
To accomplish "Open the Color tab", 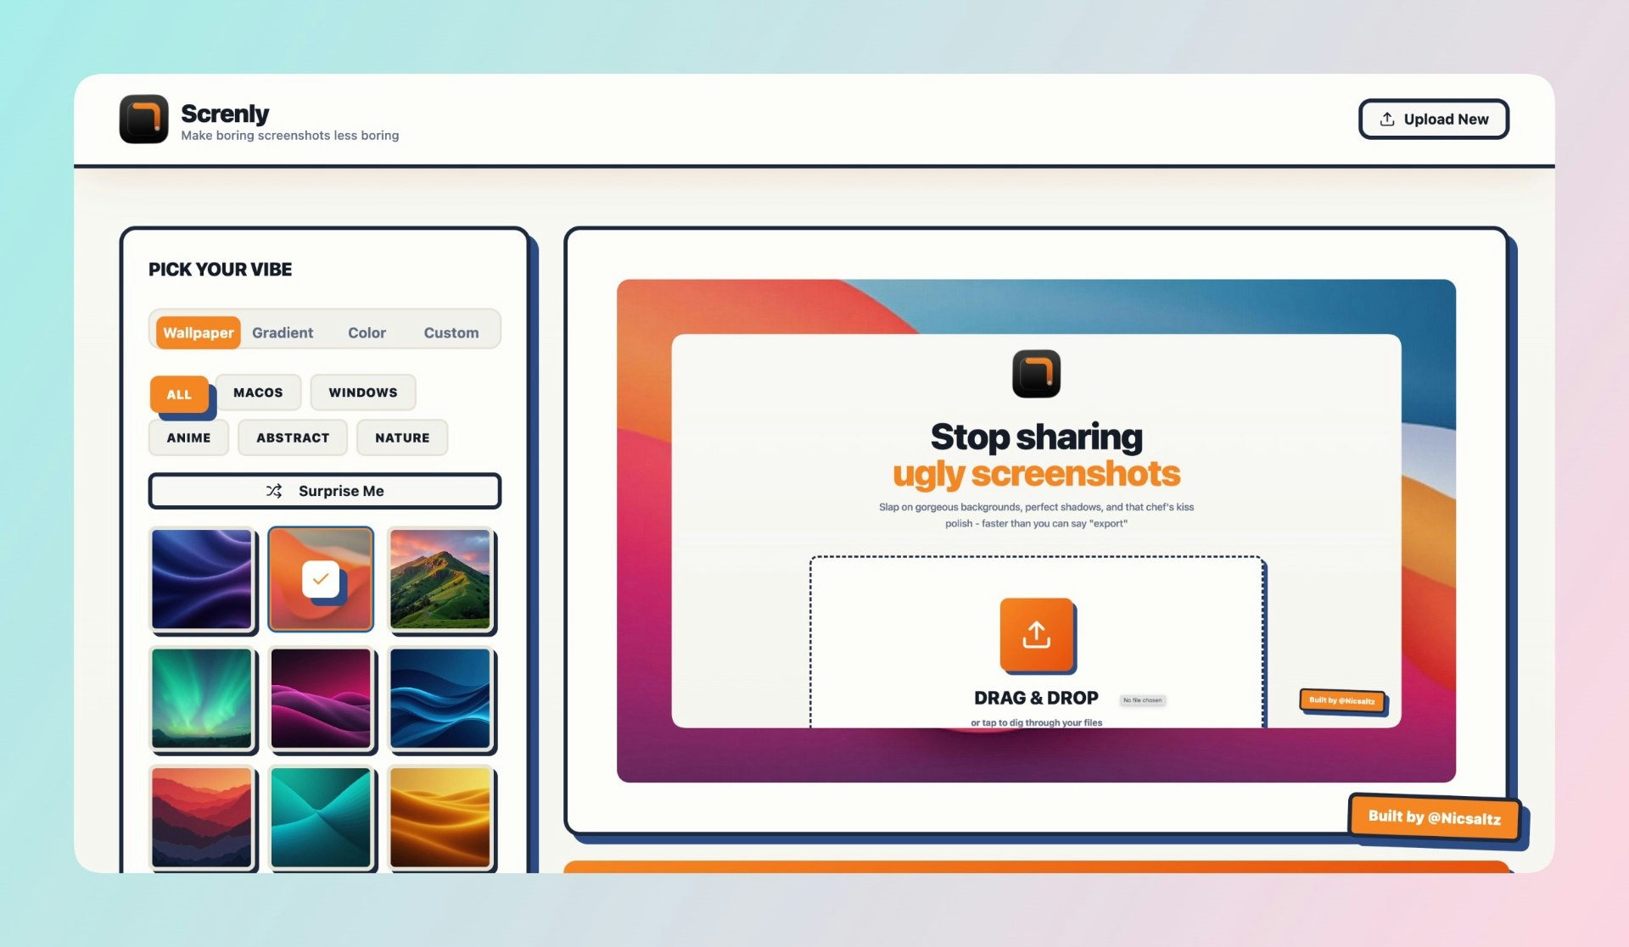I will click(x=367, y=332).
